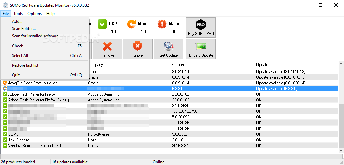Open the Options menu
Screen dimensions: 344x165
tap(35, 14)
